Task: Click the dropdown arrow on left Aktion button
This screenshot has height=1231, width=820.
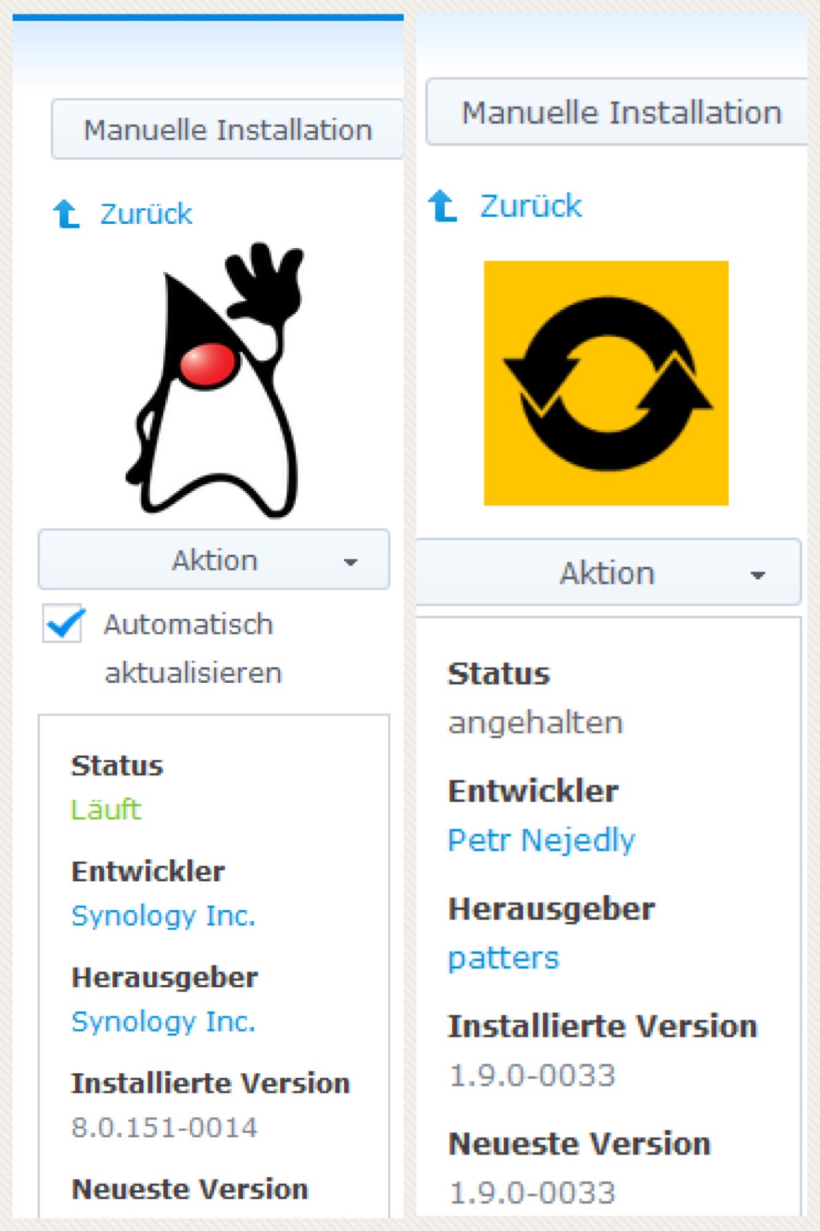Action: pos(350,562)
